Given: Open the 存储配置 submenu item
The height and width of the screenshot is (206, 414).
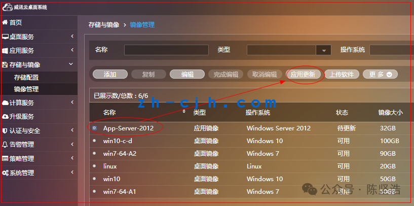Looking at the screenshot, I should click(x=26, y=78).
